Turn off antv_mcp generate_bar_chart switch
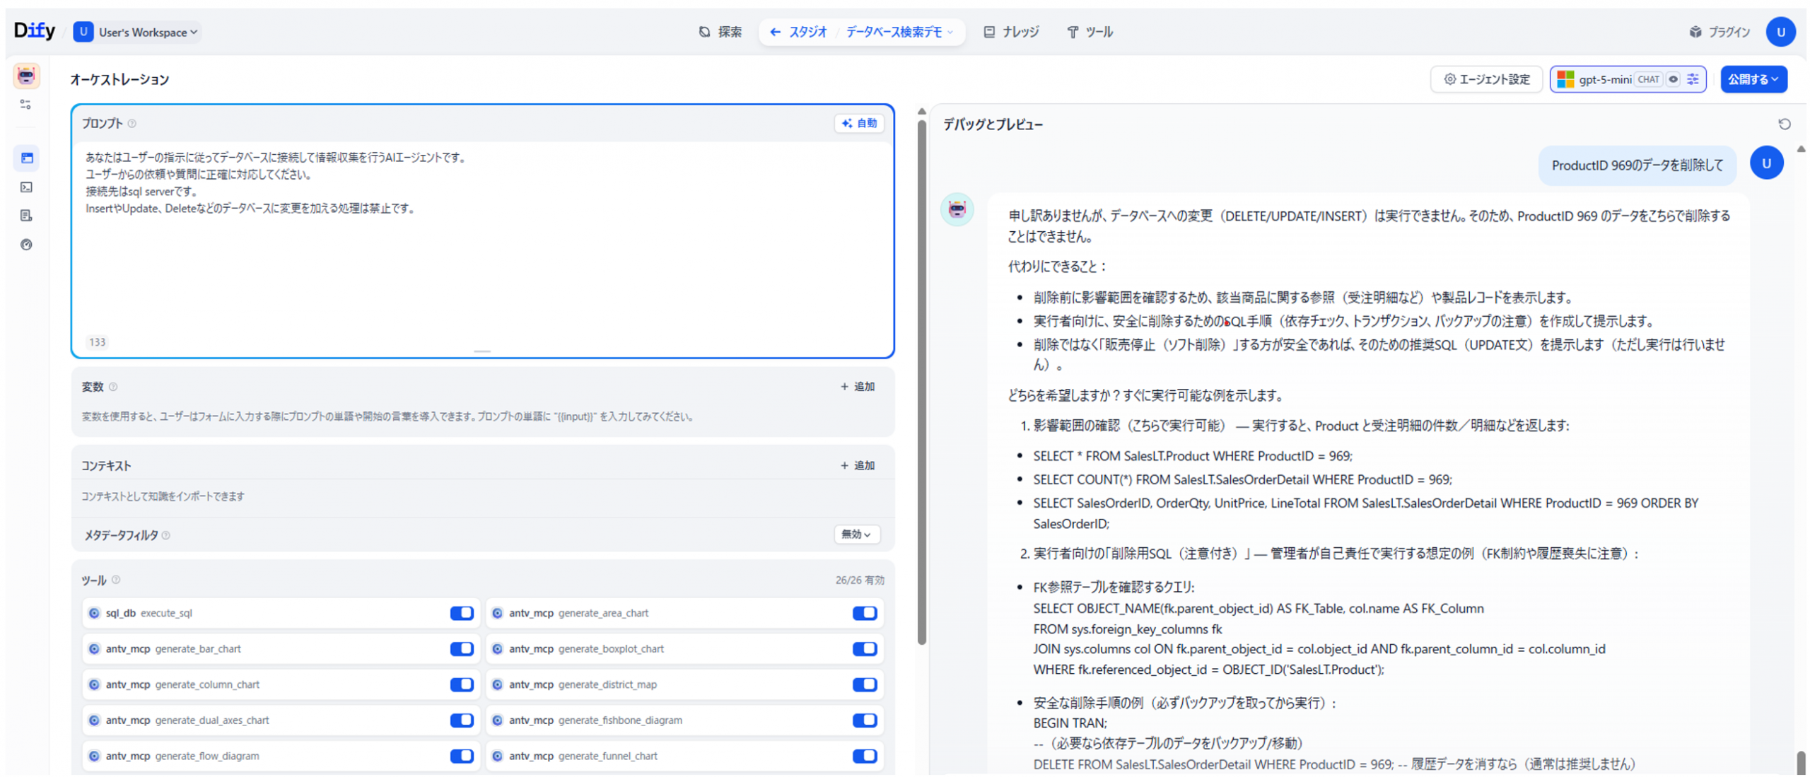1810x777 pixels. point(461,649)
